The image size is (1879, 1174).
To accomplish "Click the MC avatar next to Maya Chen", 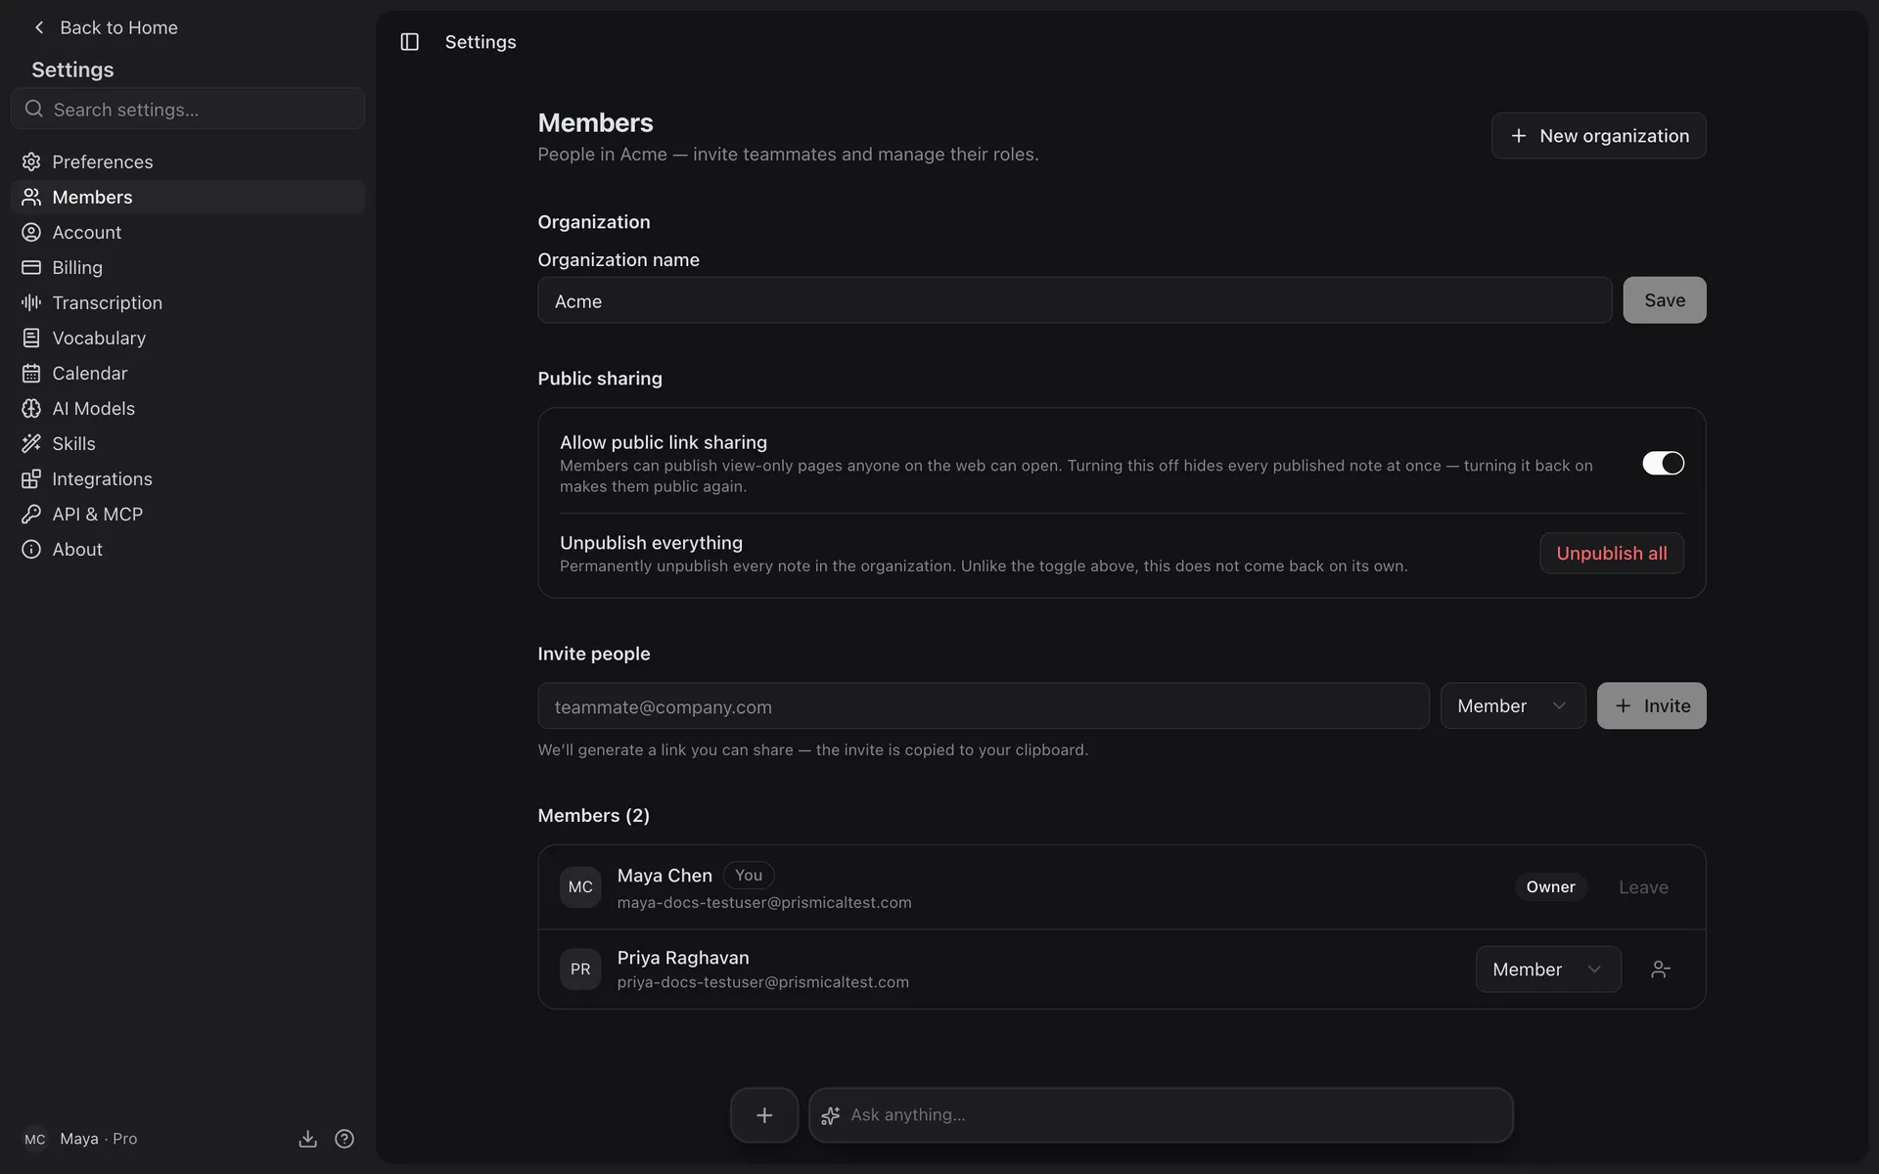I will pos(580,887).
